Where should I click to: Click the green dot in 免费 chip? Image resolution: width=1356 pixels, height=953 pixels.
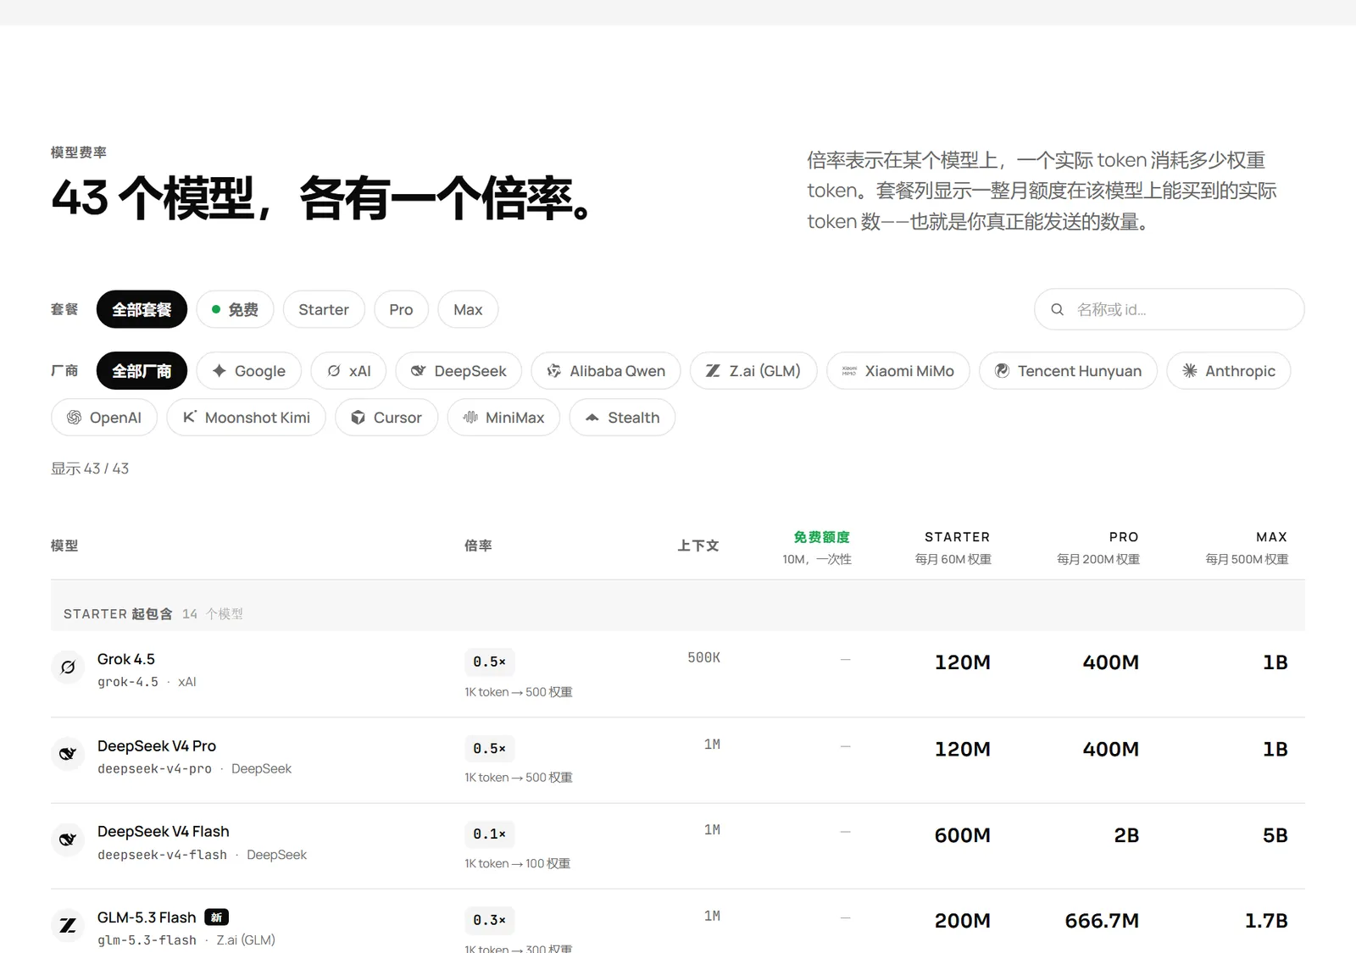point(216,309)
